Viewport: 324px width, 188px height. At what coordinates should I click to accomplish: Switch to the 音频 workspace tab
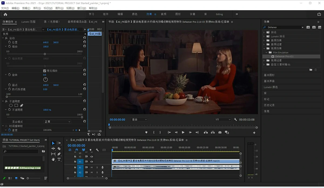click(164, 14)
